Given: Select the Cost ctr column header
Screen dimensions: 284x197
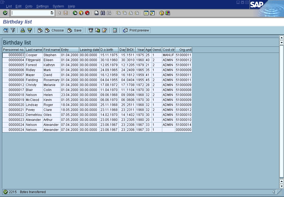Looking at the screenshot, I should [x=169, y=50].
